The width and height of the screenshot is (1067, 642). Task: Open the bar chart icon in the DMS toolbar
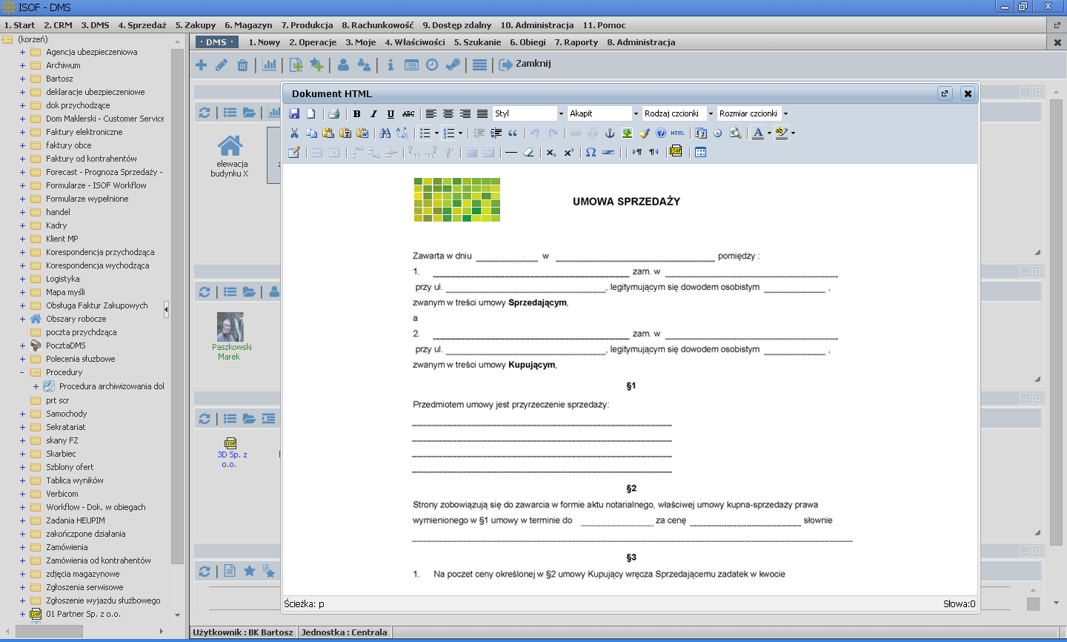coord(270,65)
